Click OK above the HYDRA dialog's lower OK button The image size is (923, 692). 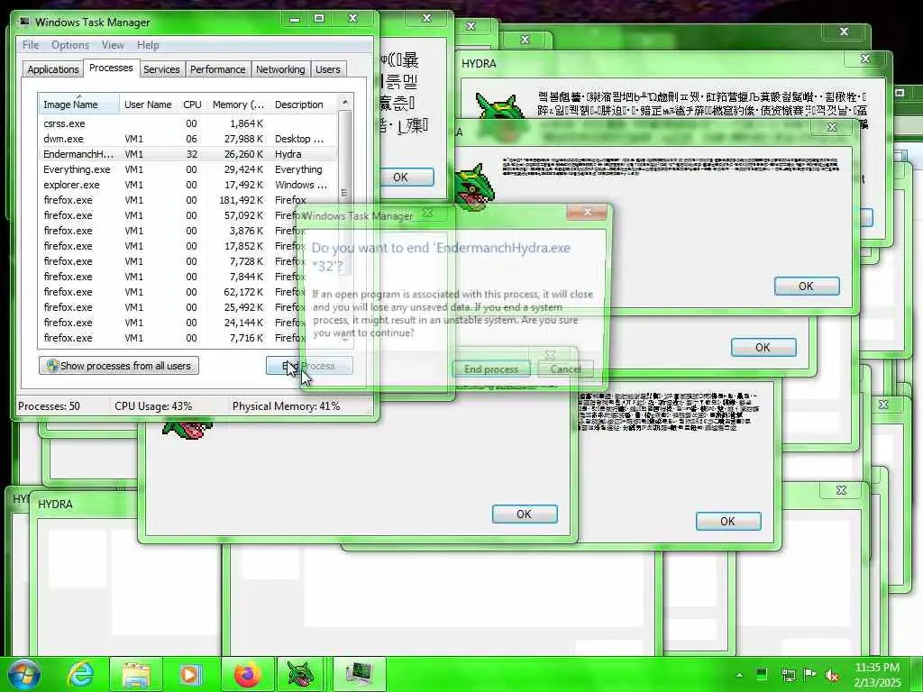(806, 286)
